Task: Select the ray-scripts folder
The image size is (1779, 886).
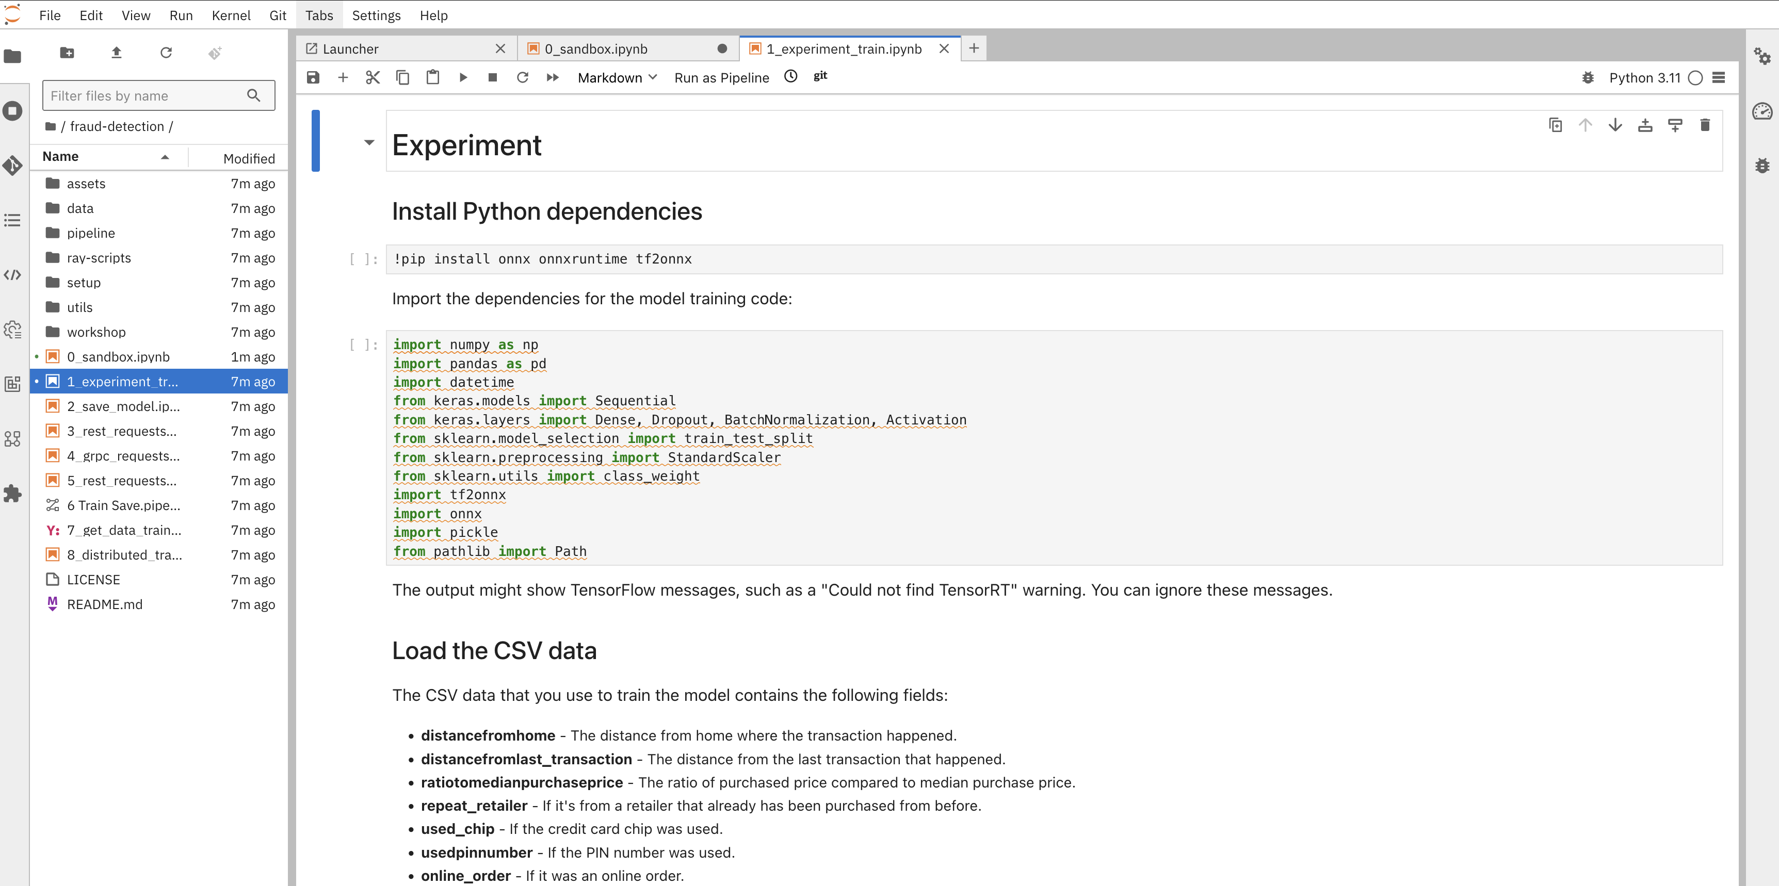Action: coord(159,258)
